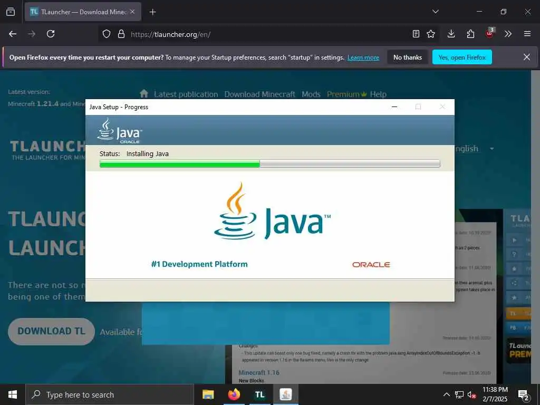The height and width of the screenshot is (405, 540).
Task: Reload the page in Firefox
Action: coord(51,34)
